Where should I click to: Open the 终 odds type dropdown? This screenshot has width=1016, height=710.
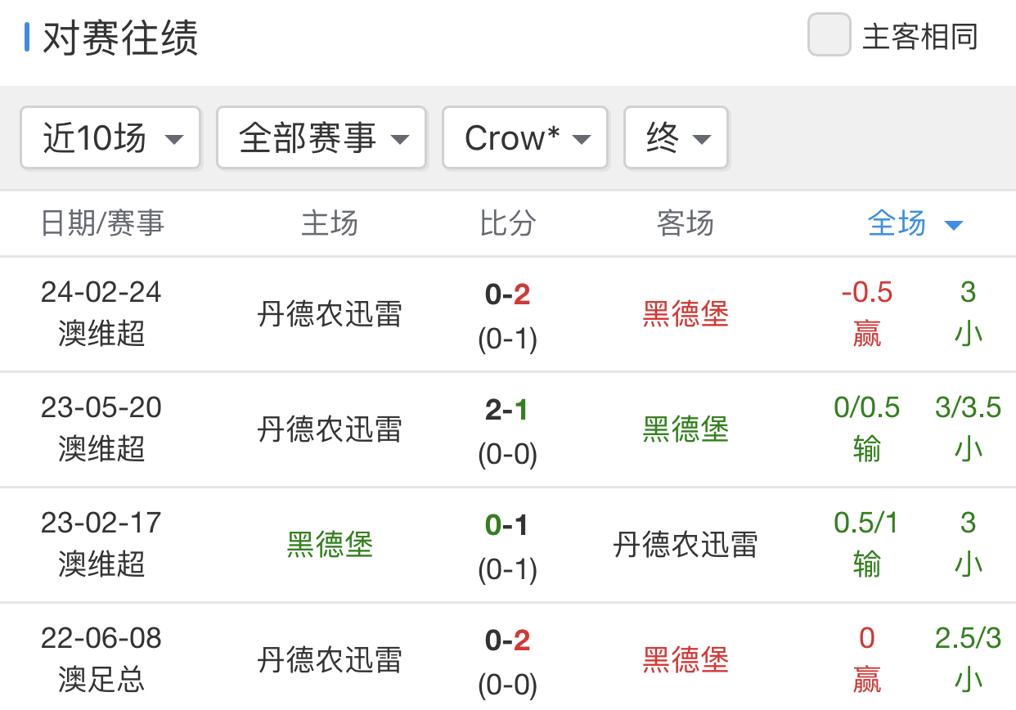[x=676, y=138]
